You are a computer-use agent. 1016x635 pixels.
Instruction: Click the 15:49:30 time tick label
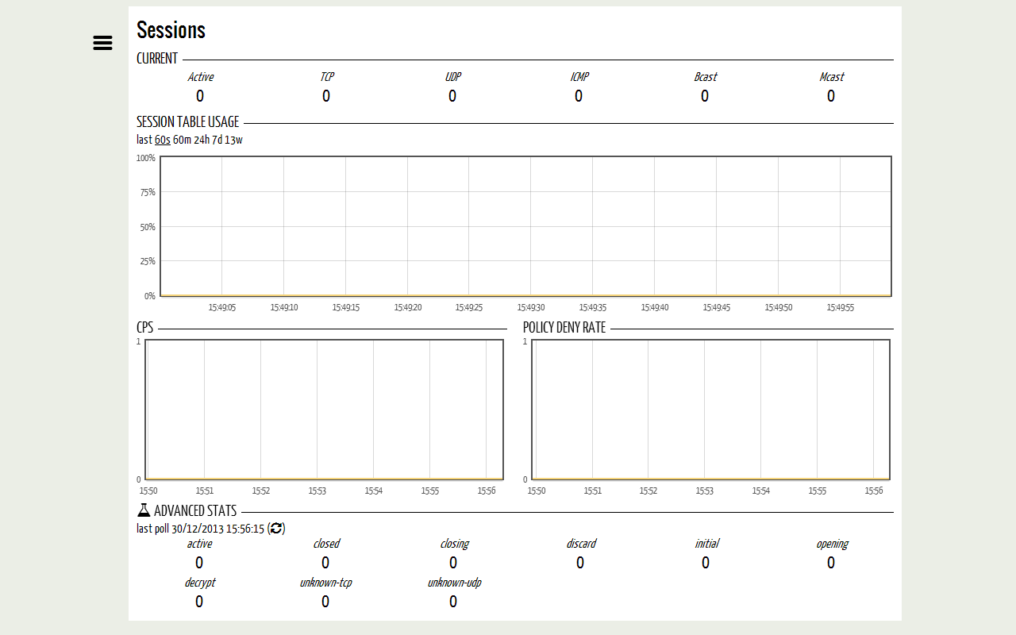531,307
